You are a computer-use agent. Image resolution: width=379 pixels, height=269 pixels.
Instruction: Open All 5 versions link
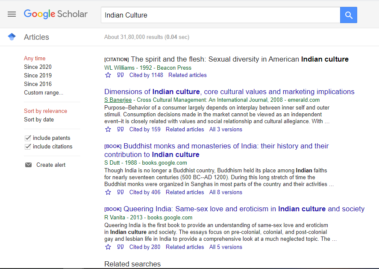click(x=226, y=247)
